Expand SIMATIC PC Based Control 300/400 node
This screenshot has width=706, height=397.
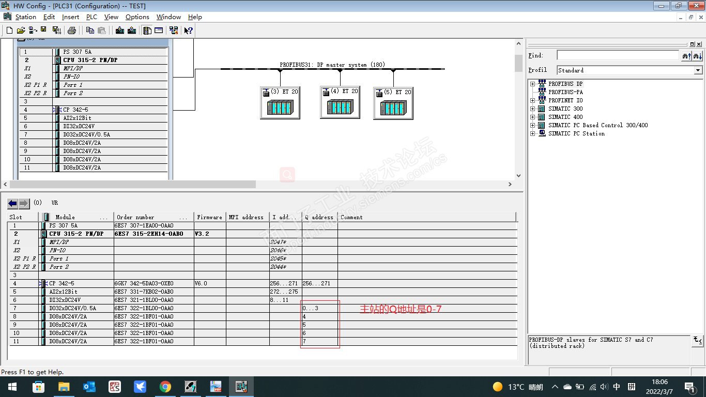coord(532,125)
